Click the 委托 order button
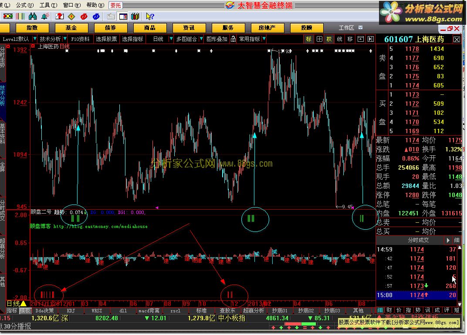The image size is (467, 335). (x=115, y=5)
